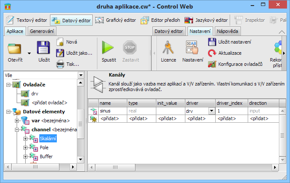Open the Otevřít folder icon
The image size is (290, 183).
click(15, 48)
